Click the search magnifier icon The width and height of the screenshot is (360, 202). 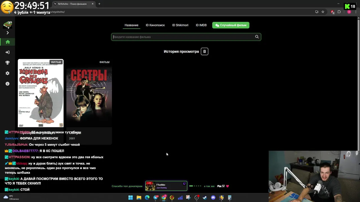(257, 37)
